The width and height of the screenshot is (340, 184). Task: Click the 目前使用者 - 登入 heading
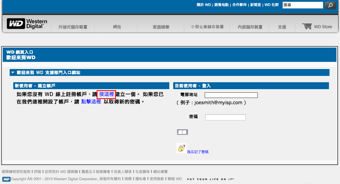pyautogui.click(x=193, y=86)
